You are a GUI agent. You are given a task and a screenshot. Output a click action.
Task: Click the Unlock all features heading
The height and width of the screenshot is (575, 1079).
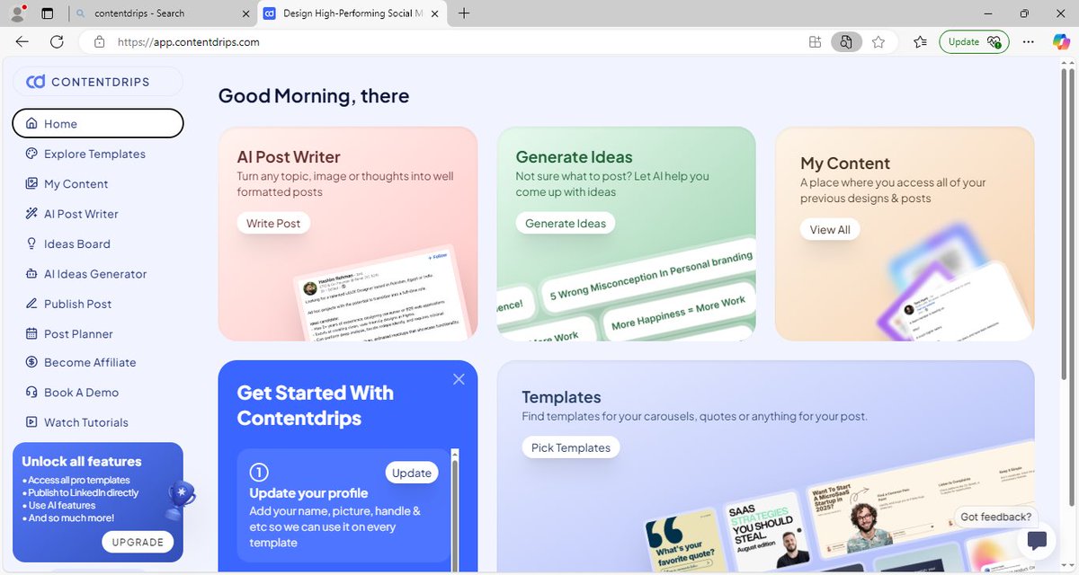[82, 461]
